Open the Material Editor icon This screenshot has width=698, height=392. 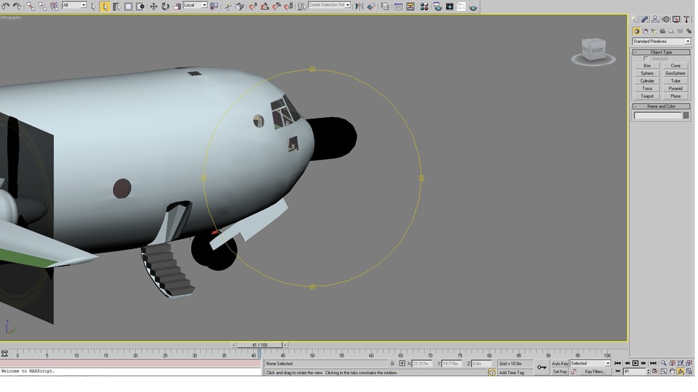click(424, 7)
